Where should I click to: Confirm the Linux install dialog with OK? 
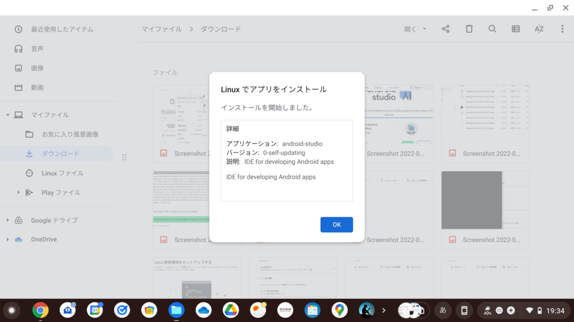tap(336, 225)
